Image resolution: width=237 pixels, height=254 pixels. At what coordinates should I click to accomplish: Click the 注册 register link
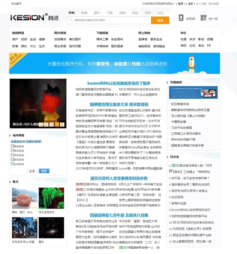click(191, 3)
